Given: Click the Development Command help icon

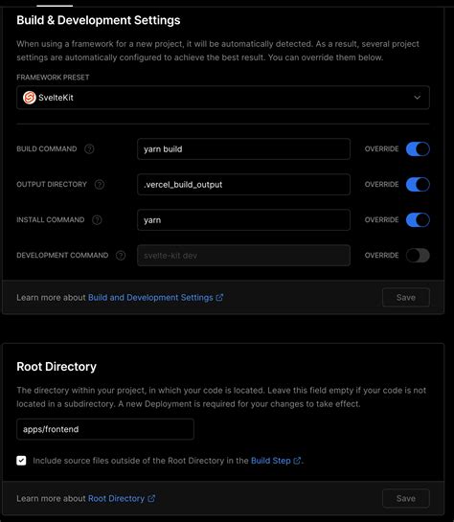Looking at the screenshot, I should 121,256.
